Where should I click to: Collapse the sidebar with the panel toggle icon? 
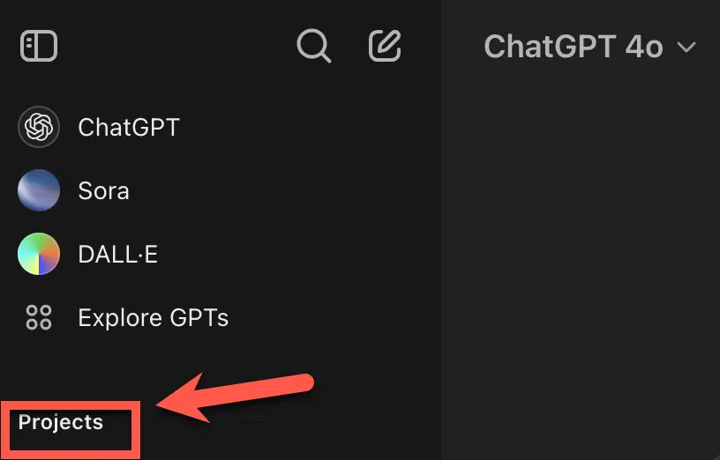pos(39,46)
